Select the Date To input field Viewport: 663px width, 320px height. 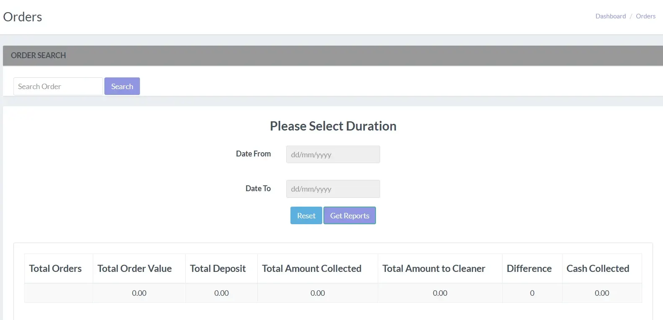pos(333,189)
